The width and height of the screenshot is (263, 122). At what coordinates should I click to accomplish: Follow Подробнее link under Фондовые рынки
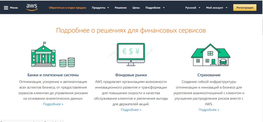[x=131, y=110]
